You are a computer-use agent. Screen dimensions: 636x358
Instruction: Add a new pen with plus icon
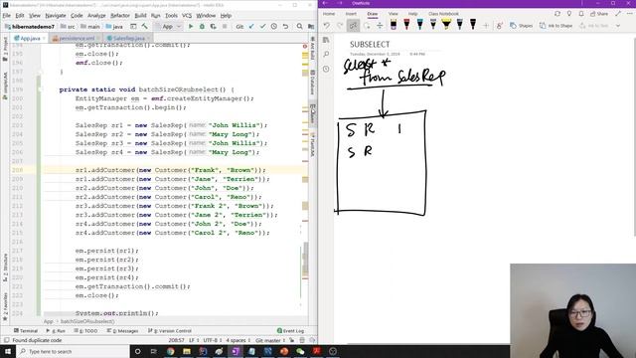[x=486, y=26]
